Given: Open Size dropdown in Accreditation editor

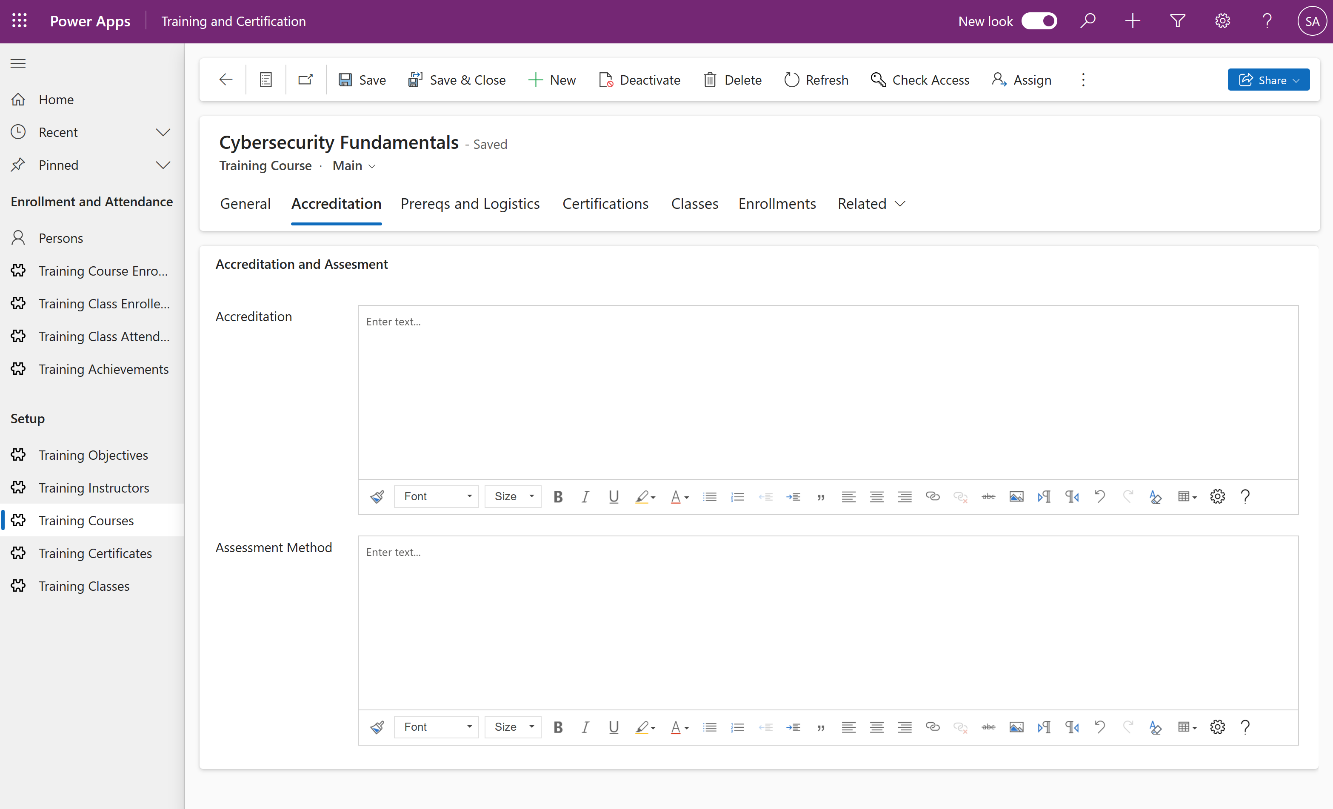Looking at the screenshot, I should pos(513,496).
